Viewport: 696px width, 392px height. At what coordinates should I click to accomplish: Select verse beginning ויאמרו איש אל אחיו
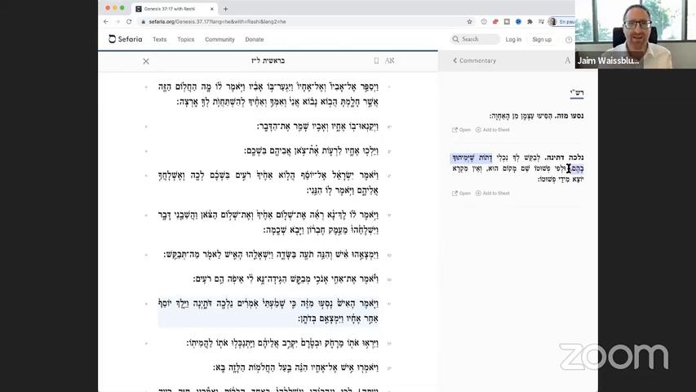(x=295, y=367)
